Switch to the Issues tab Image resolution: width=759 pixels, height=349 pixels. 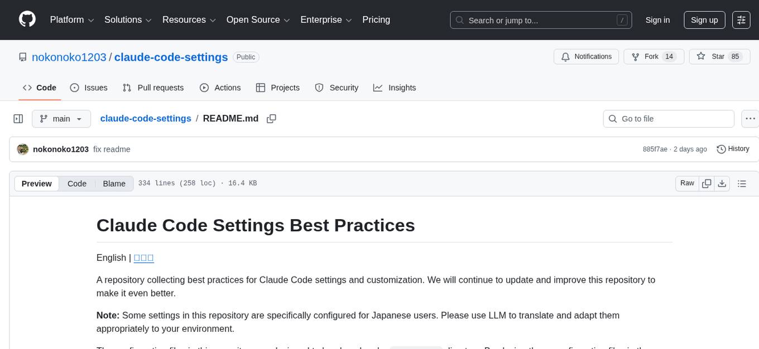(88, 88)
